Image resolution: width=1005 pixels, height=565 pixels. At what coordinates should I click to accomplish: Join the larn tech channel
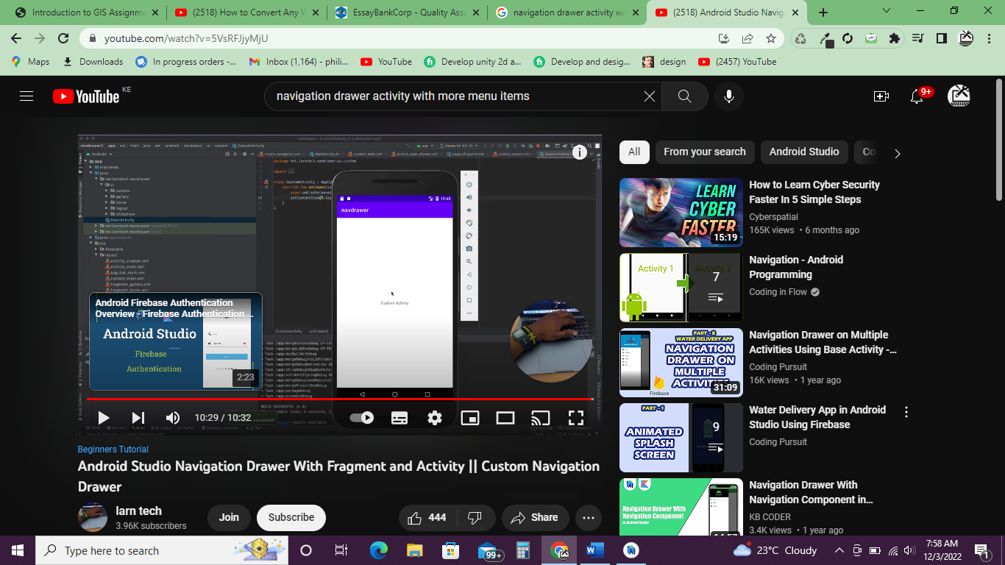[229, 517]
